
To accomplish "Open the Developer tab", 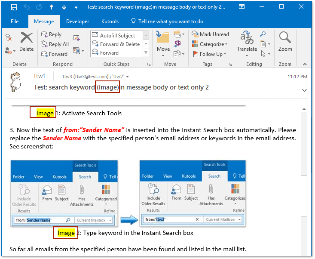I will [x=77, y=22].
